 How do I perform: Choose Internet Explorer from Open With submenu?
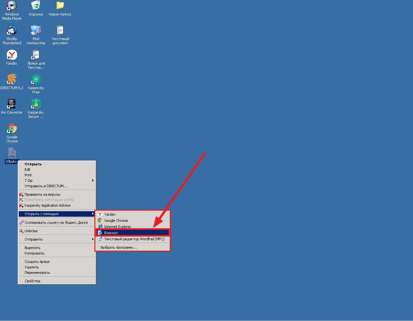[x=117, y=227]
